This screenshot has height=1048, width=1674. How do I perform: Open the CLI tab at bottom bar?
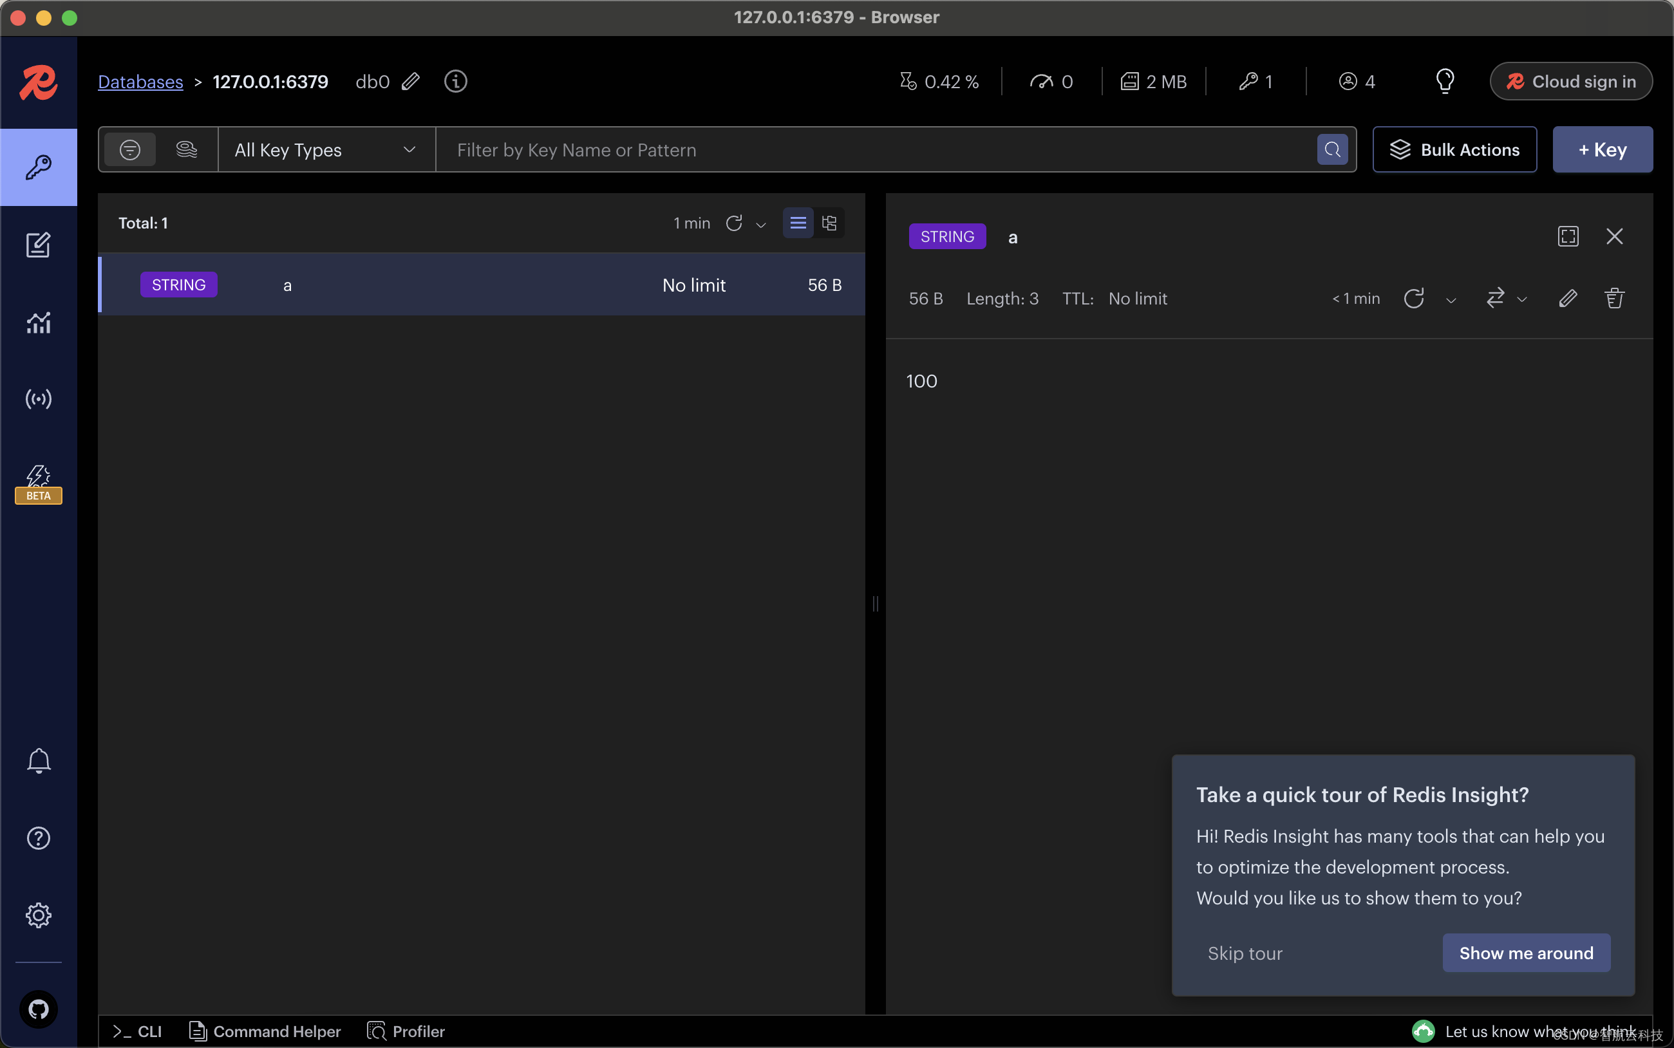tap(136, 1033)
